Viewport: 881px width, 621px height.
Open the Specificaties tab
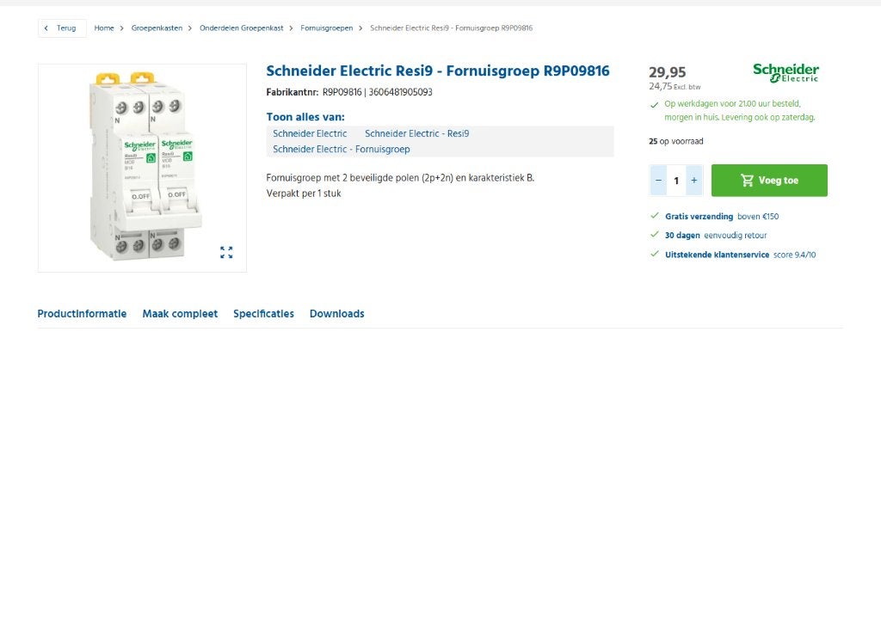click(x=263, y=314)
